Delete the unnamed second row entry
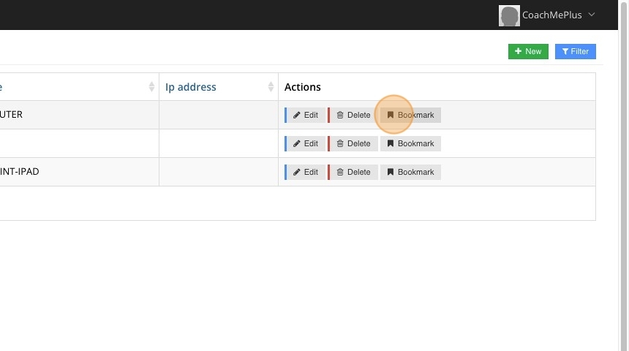 pyautogui.click(x=353, y=143)
